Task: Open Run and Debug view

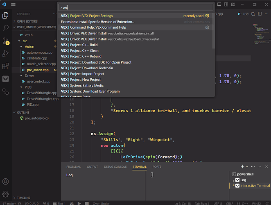Action: [x=6, y=53]
